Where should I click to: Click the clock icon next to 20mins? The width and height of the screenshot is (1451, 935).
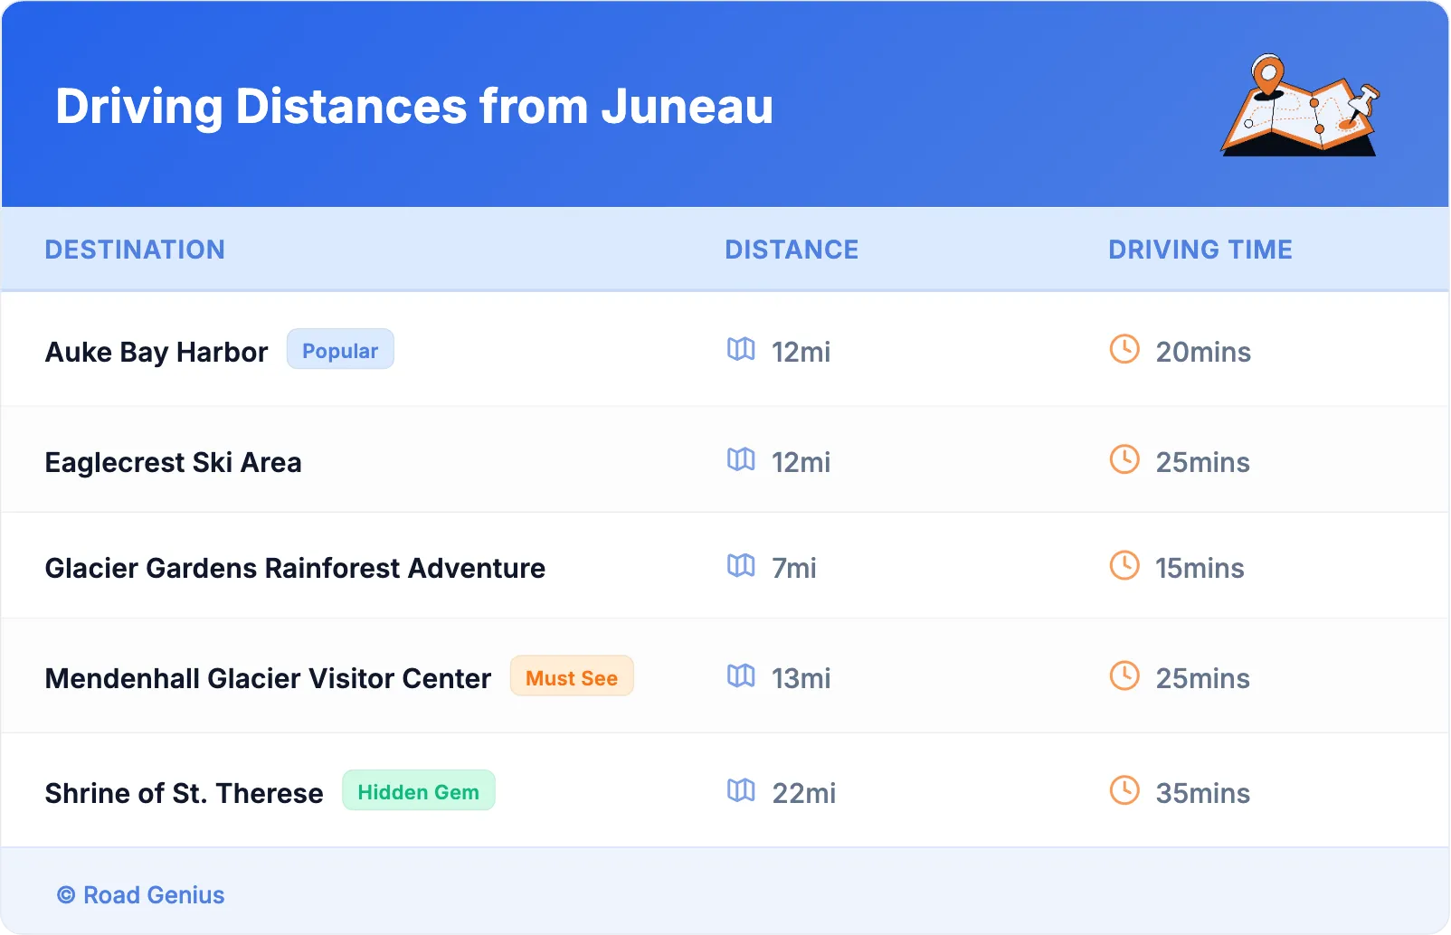[1124, 349]
